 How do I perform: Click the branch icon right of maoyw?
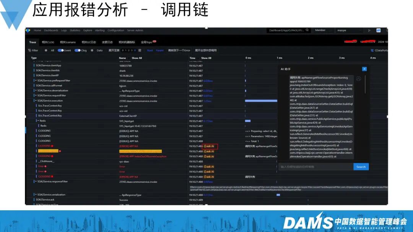(369, 30)
